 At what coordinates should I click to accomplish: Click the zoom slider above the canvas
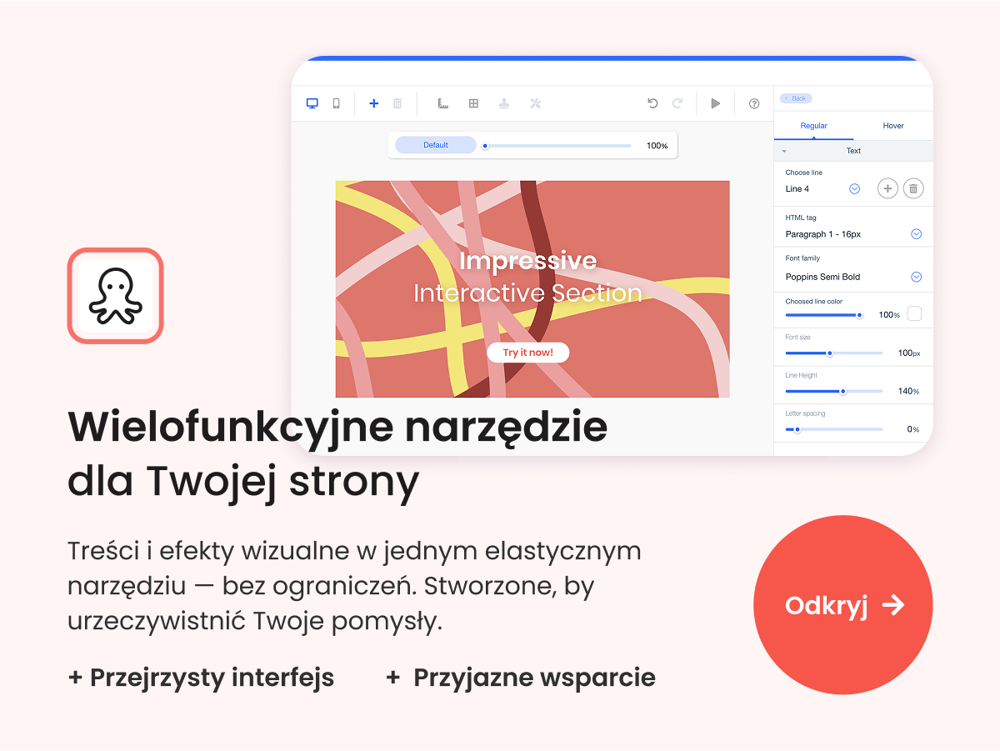(x=557, y=146)
